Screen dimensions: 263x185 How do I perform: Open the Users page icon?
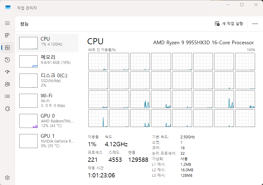[7, 84]
